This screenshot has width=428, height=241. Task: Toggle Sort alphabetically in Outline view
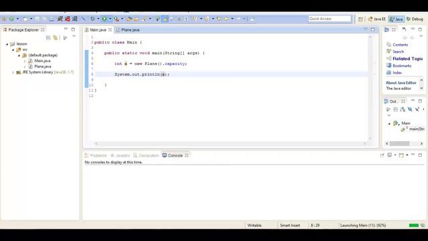(x=403, y=110)
